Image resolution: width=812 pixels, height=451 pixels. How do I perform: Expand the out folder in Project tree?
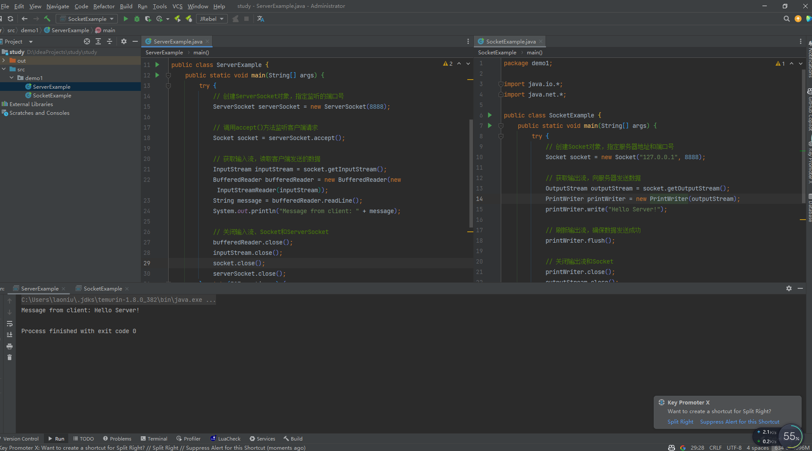click(x=4, y=60)
